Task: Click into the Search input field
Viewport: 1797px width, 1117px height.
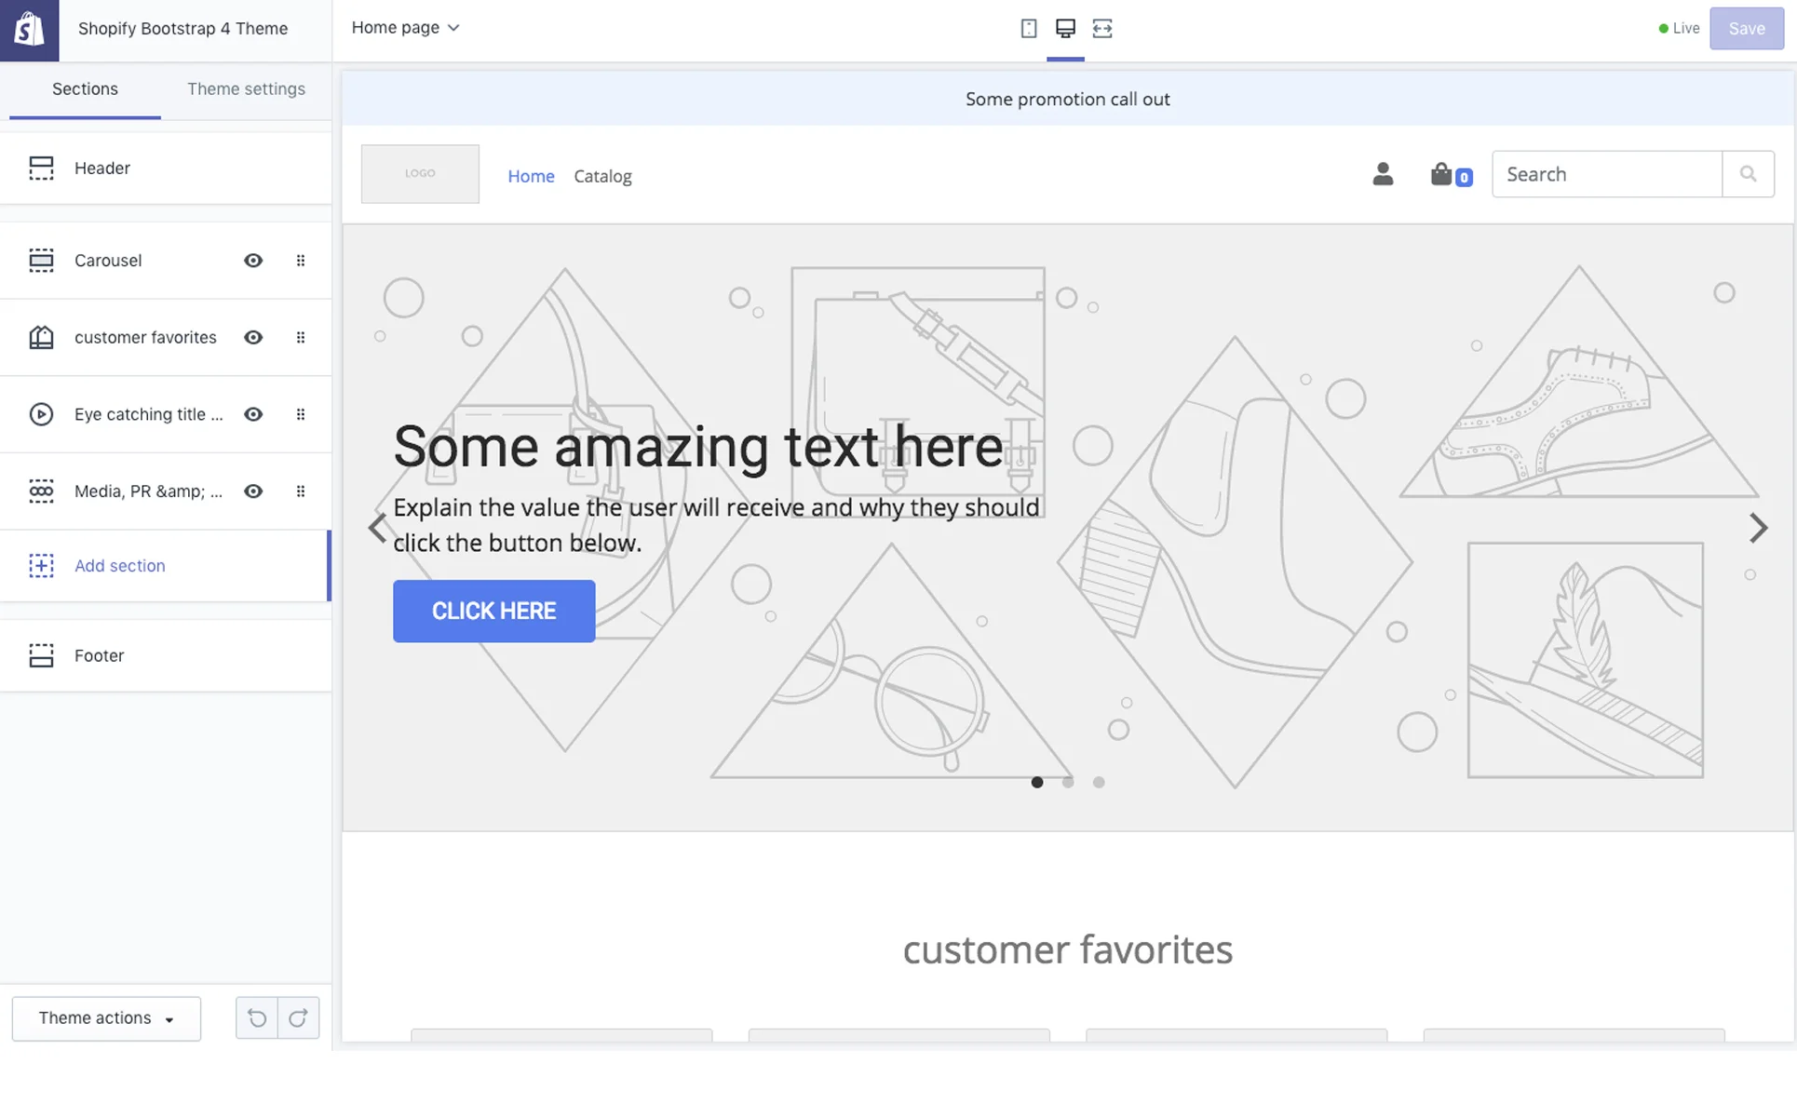Action: pyautogui.click(x=1607, y=174)
